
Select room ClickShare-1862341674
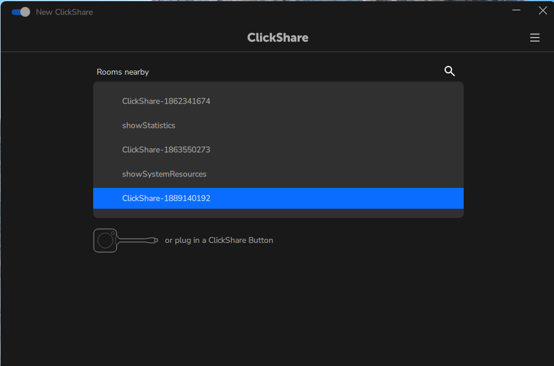(x=166, y=101)
